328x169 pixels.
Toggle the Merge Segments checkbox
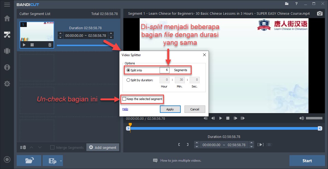click(52, 147)
